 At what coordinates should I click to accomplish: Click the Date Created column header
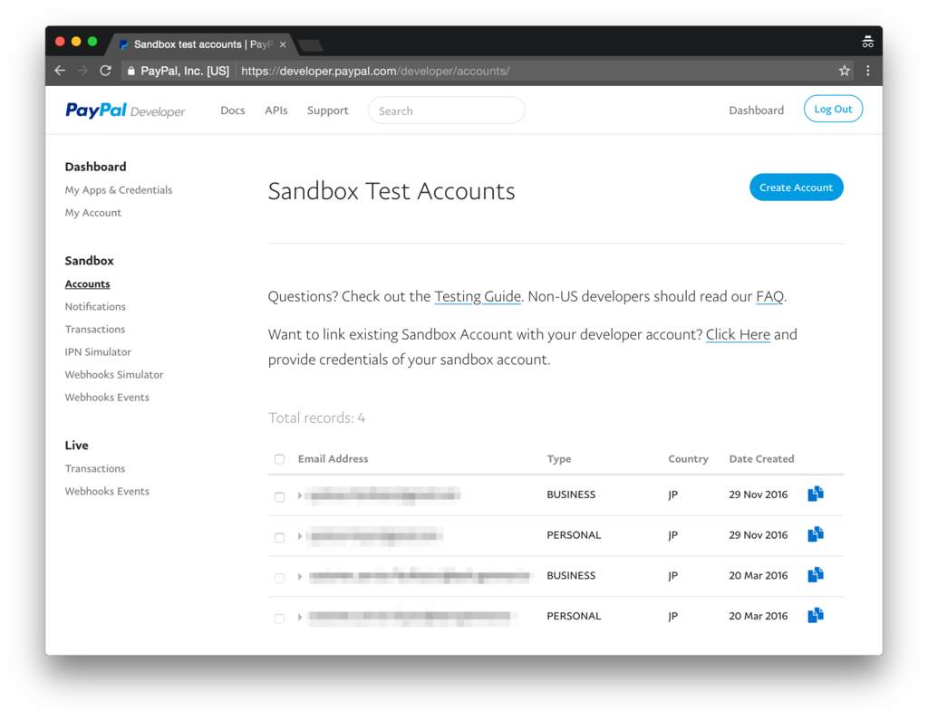[x=761, y=459]
